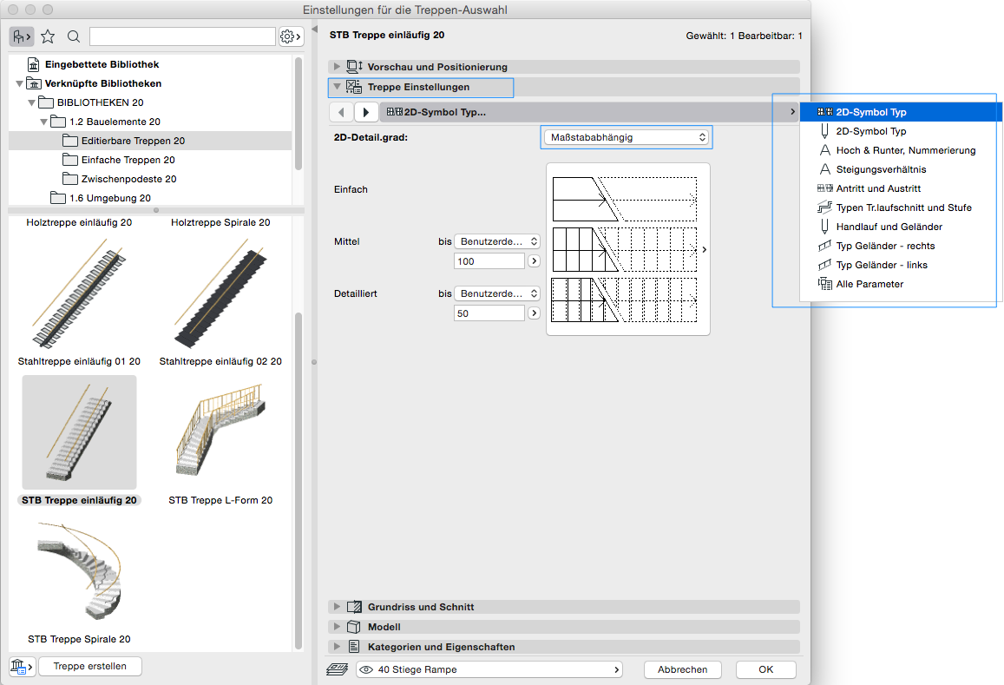1004x685 pixels.
Task: Open the library view mode icon
Action: click(22, 36)
